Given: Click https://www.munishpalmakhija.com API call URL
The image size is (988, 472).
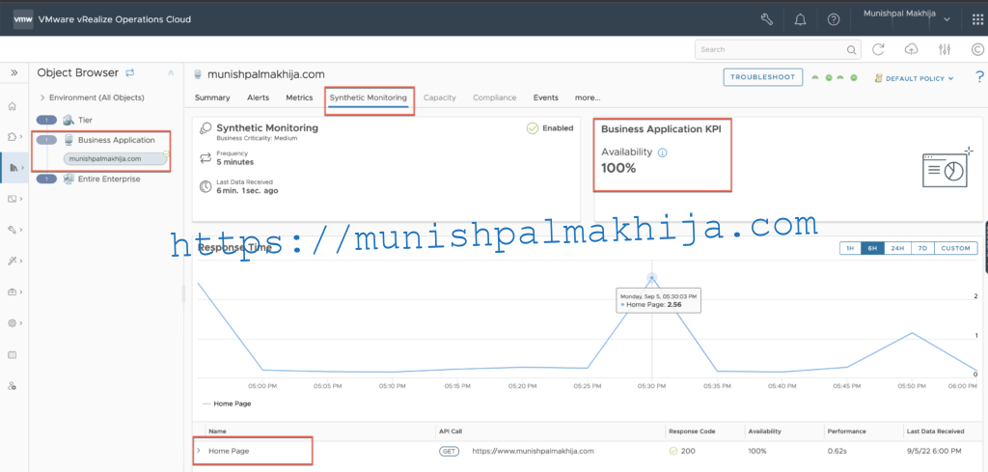Looking at the screenshot, I should tap(533, 451).
